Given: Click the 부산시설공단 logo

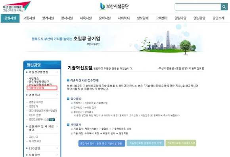Looking at the screenshot, I should tap(114, 6).
